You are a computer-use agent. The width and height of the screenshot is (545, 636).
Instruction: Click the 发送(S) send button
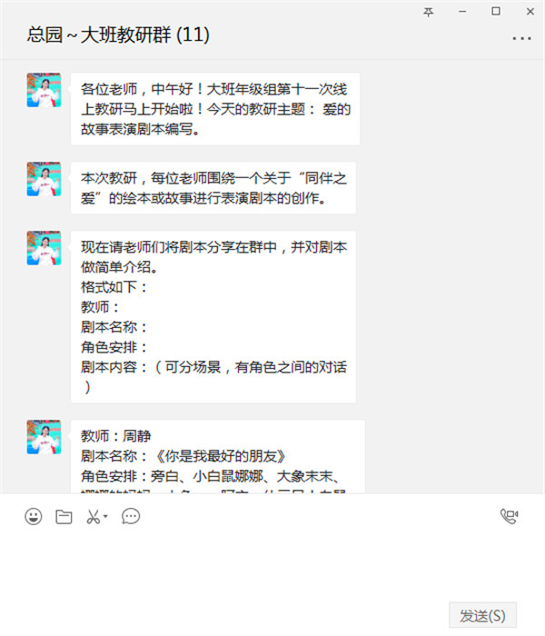482,615
